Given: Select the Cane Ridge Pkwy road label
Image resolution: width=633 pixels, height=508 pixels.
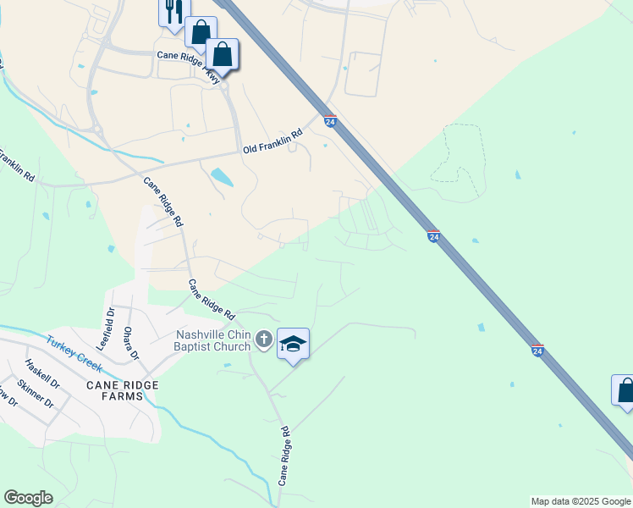Looking at the screenshot, I should 188,67.
